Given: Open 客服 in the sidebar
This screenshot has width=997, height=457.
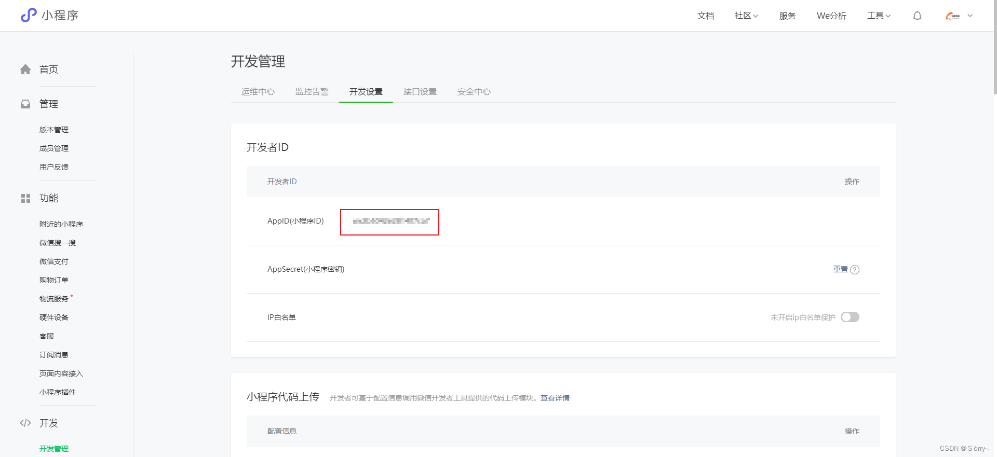Looking at the screenshot, I should [x=47, y=336].
